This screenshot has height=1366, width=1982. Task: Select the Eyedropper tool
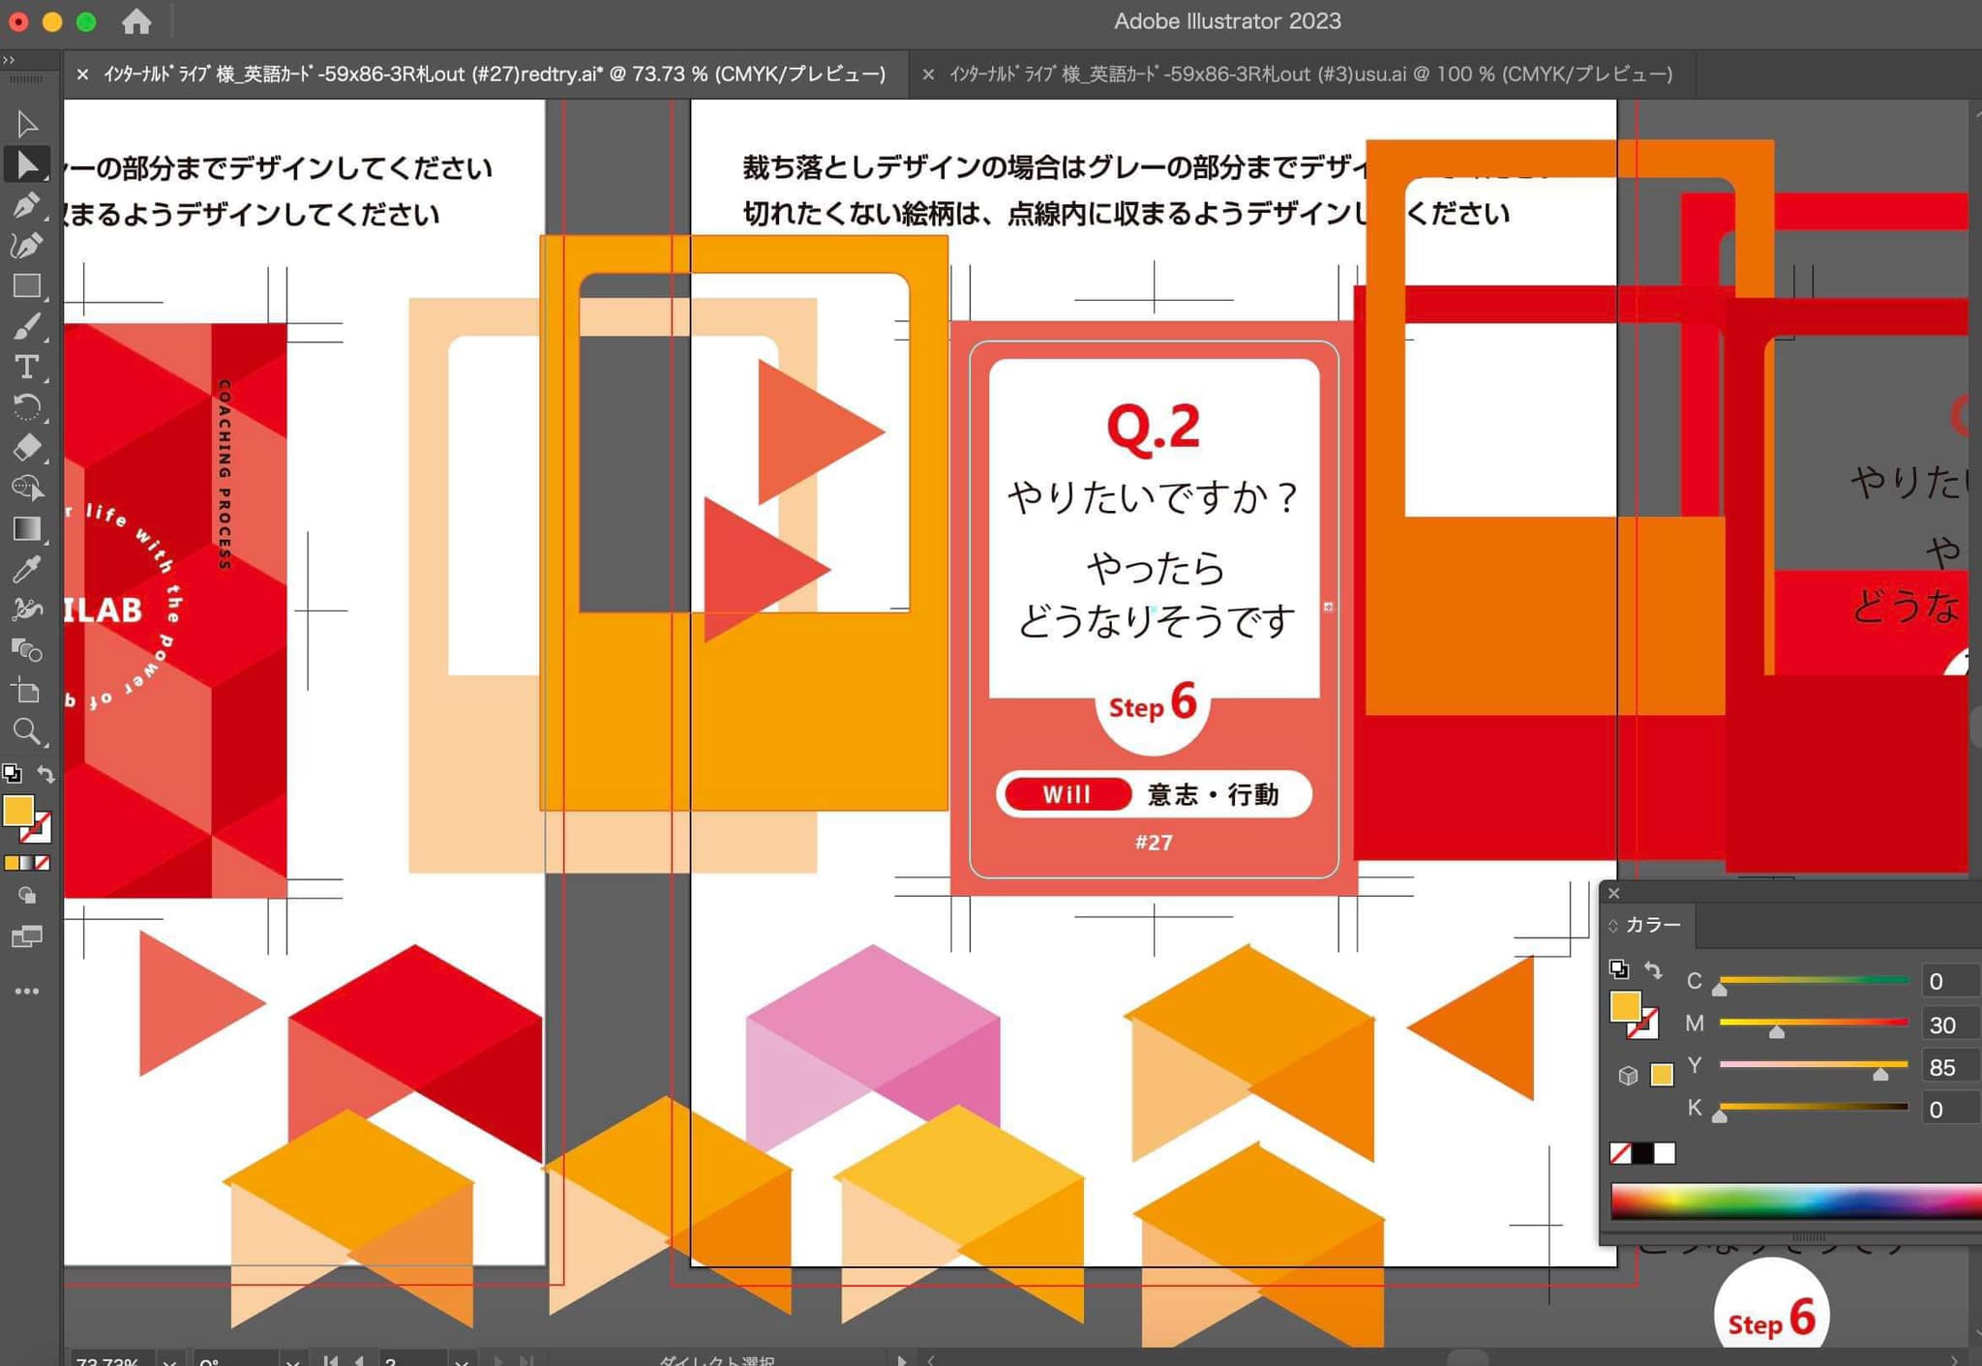(x=26, y=570)
